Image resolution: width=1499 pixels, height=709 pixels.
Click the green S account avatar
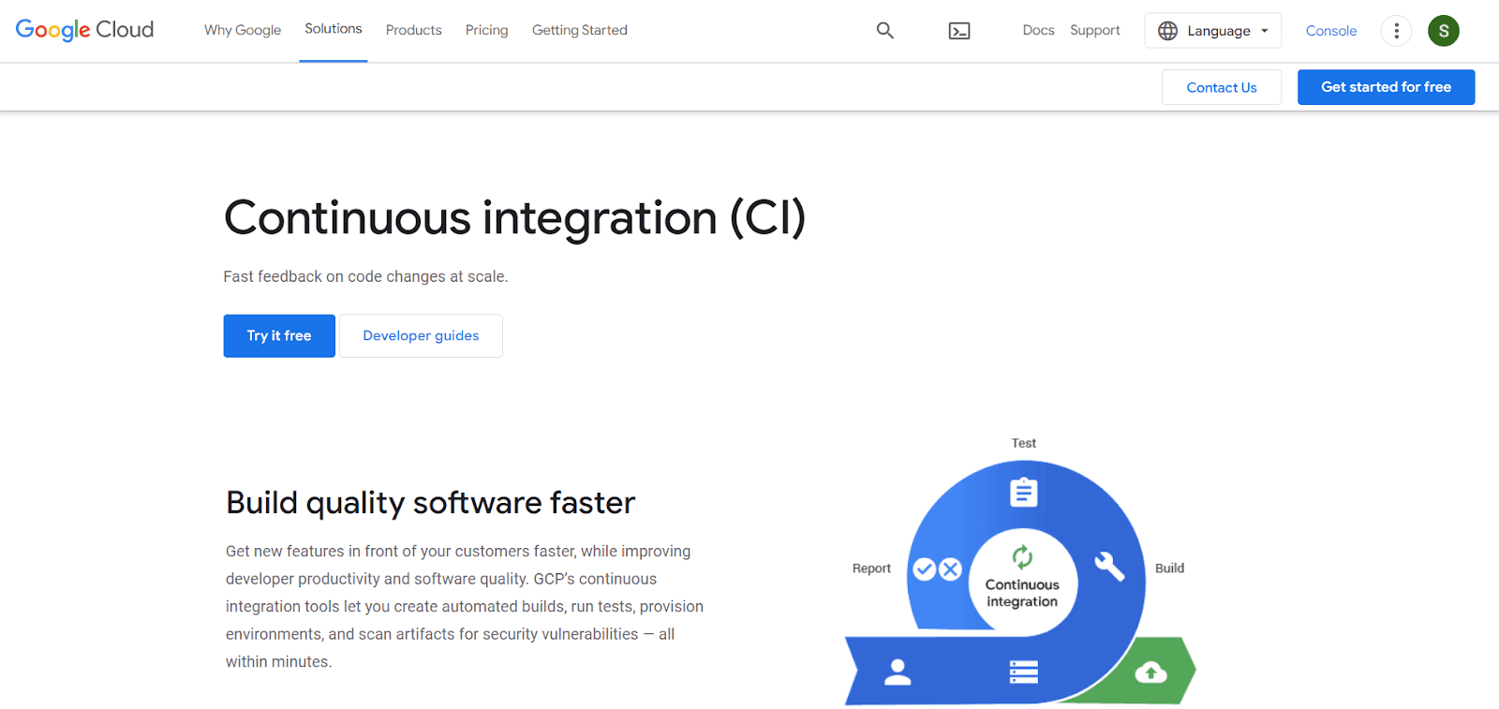coord(1443,31)
